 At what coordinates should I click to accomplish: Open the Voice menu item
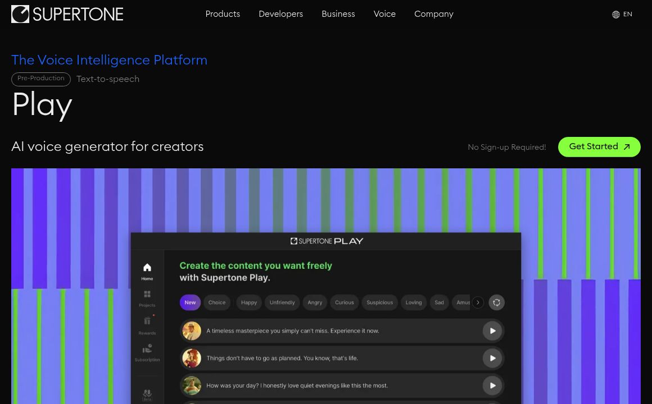384,14
